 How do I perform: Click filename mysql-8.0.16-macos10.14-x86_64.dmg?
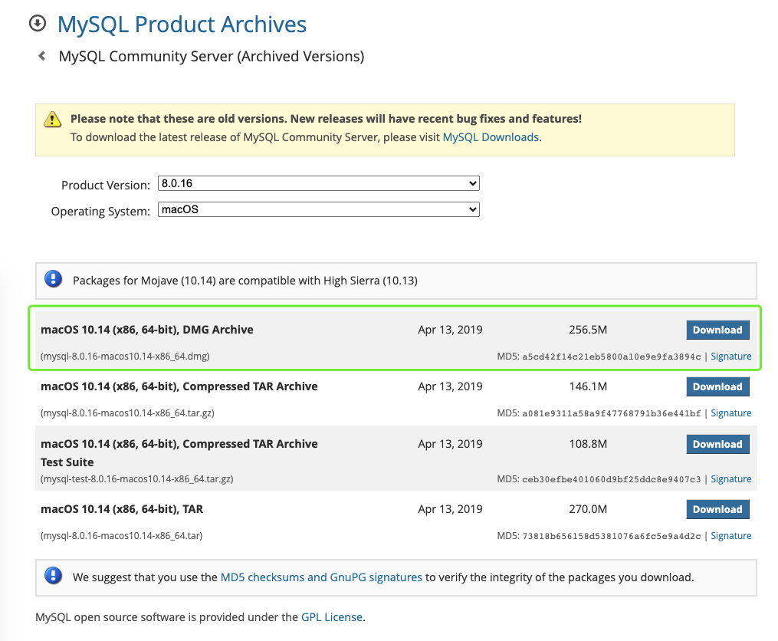[125, 356]
